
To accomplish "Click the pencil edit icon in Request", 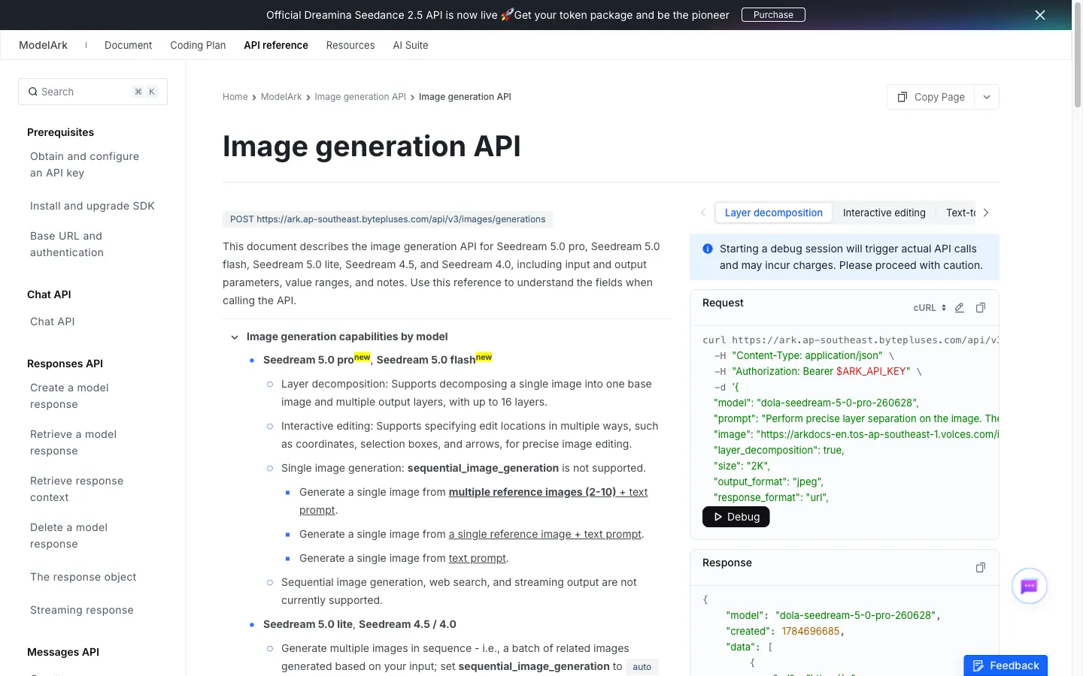I will [960, 308].
